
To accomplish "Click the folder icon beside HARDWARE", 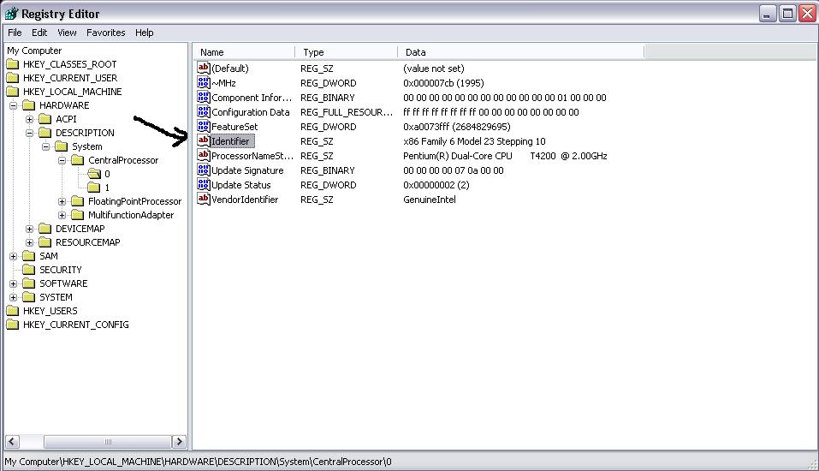I will click(x=29, y=105).
